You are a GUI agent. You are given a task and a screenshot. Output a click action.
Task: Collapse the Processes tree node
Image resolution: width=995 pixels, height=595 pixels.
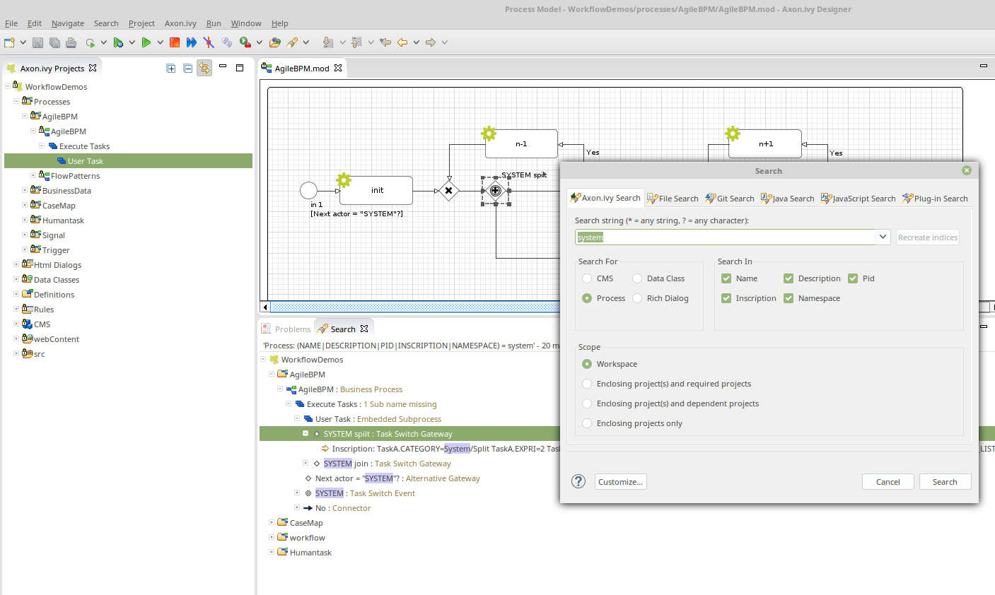point(16,101)
